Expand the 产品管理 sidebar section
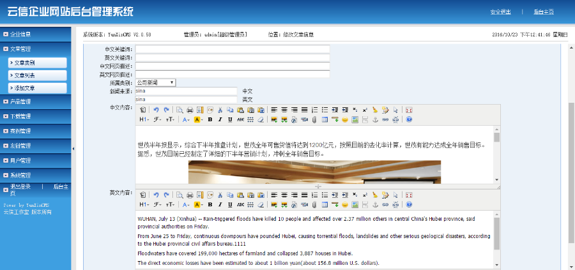The width and height of the screenshot is (575, 270). [36, 101]
